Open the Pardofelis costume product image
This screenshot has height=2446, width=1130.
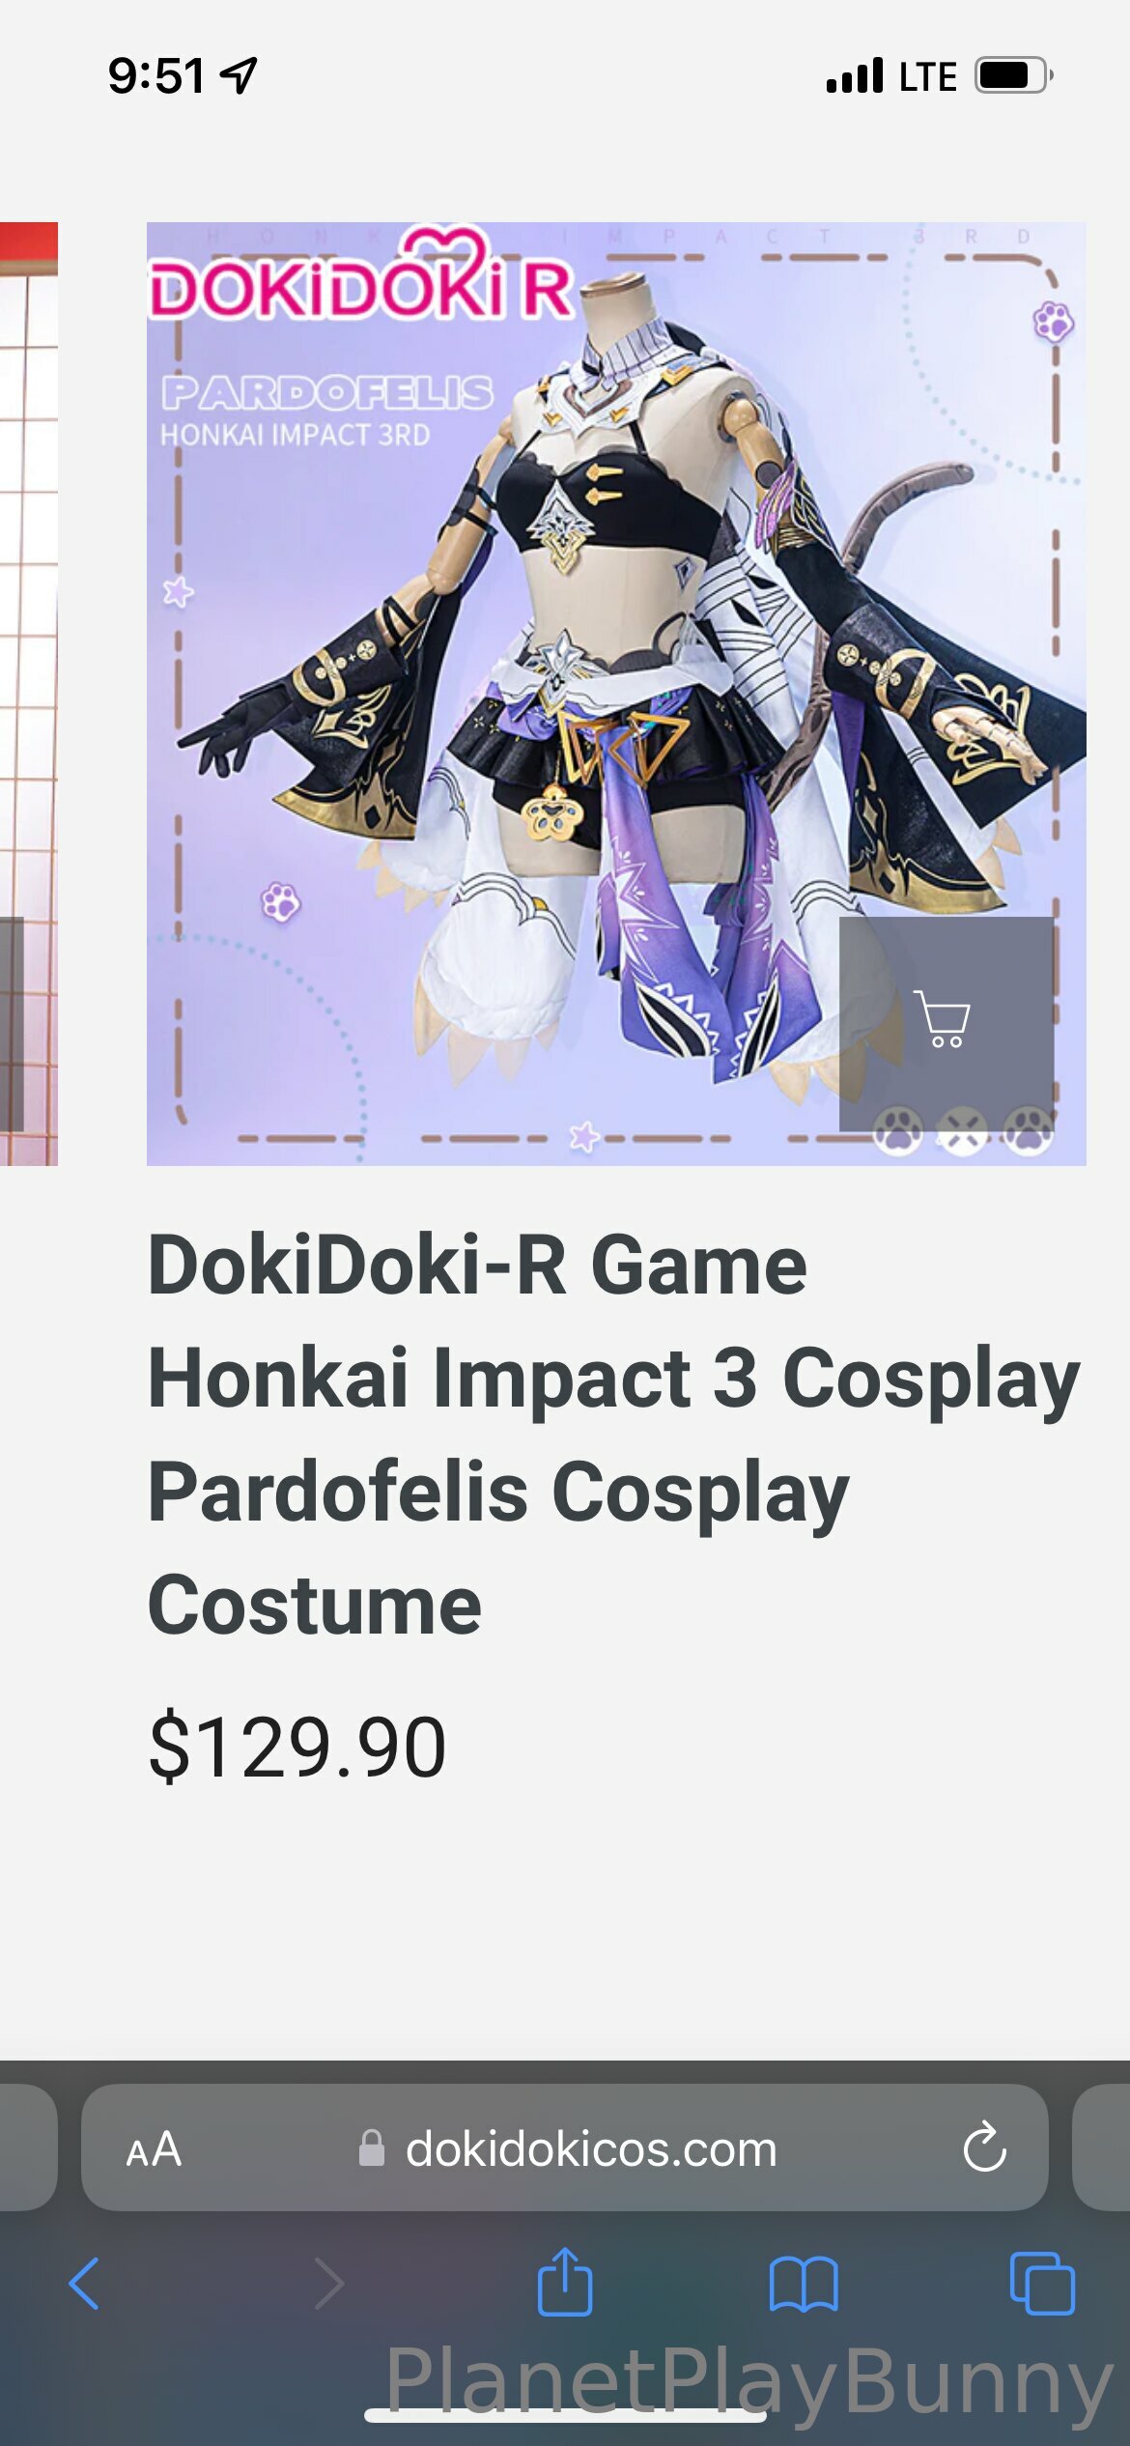pyautogui.click(x=616, y=694)
